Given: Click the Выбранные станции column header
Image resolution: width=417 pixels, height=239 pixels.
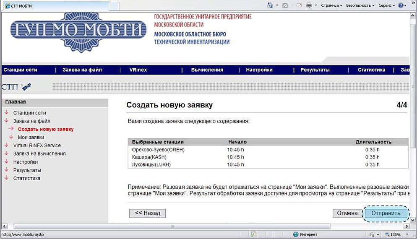Looking at the screenshot, I should point(158,142).
